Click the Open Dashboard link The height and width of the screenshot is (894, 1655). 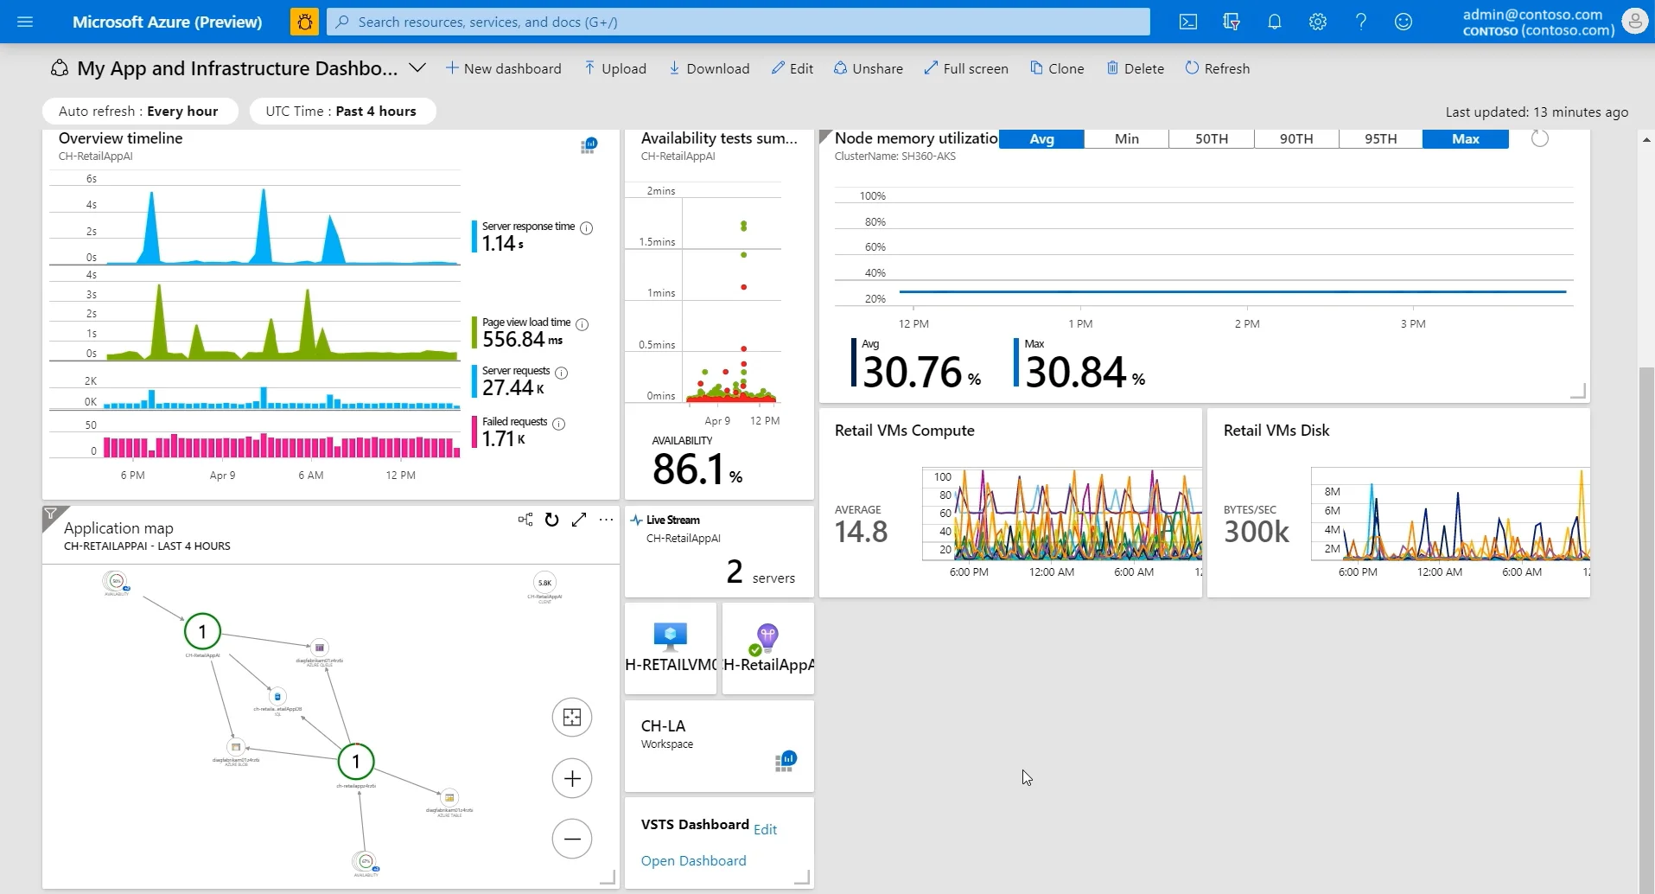(x=693, y=860)
